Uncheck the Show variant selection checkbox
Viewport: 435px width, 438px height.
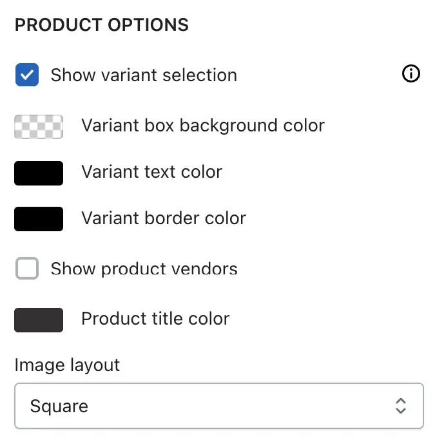[27, 75]
